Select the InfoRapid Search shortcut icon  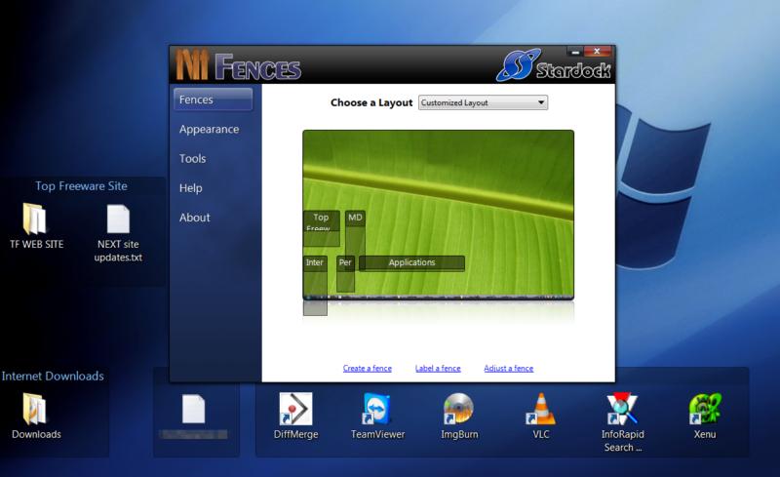(x=622, y=409)
